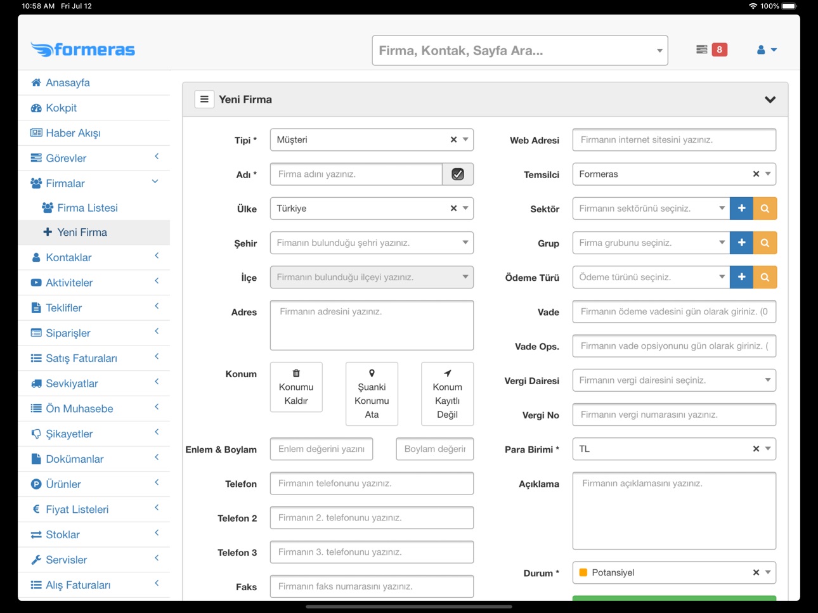
Task: Open the Ülke dropdown
Action: (x=465, y=208)
